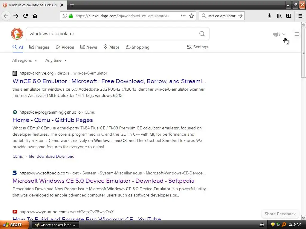The image size is (306, 229).
Task: Toggle the sidebar view icon
Action: tap(289, 16)
